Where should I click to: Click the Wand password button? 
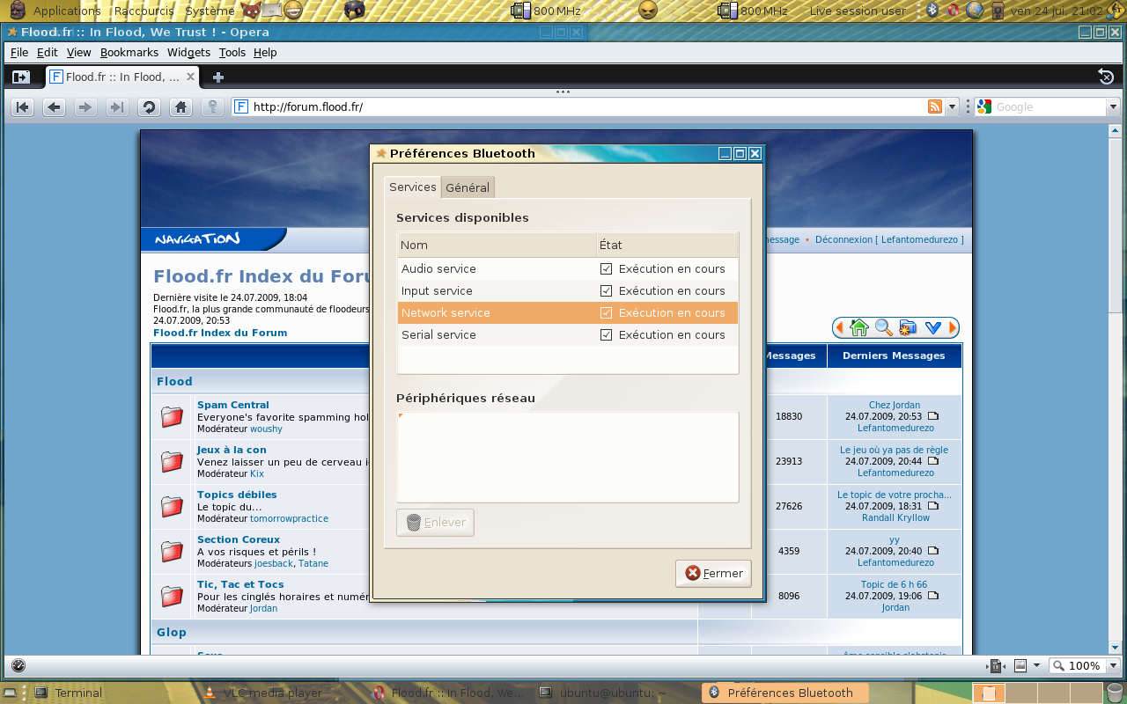pyautogui.click(x=212, y=107)
